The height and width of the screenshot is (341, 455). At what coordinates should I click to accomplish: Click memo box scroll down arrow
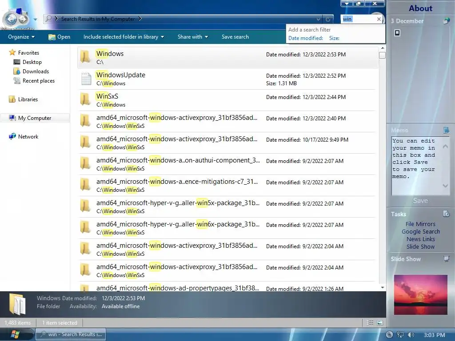pyautogui.click(x=445, y=186)
